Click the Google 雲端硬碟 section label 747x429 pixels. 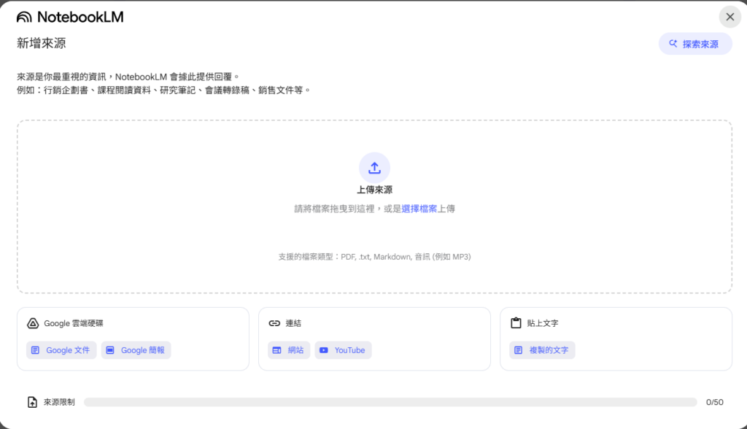click(x=74, y=323)
